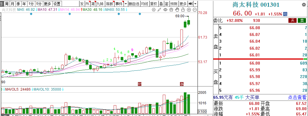The height and width of the screenshot is (116, 308).
Task: Click sell level 1 price 66.01
Action: pyautogui.click(x=255, y=55)
